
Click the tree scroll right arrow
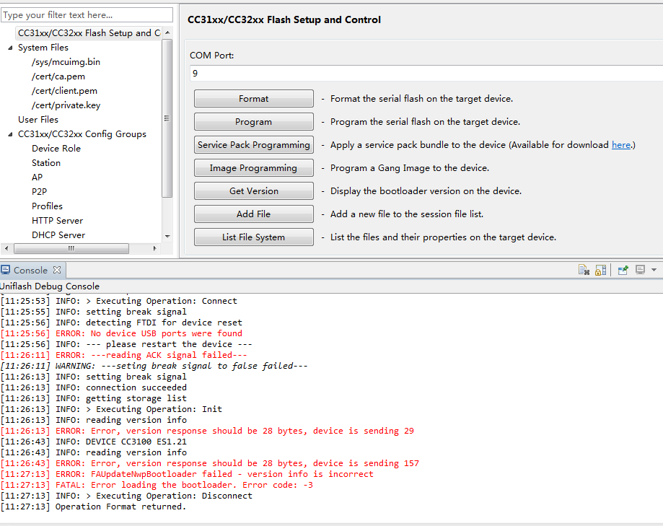point(155,248)
